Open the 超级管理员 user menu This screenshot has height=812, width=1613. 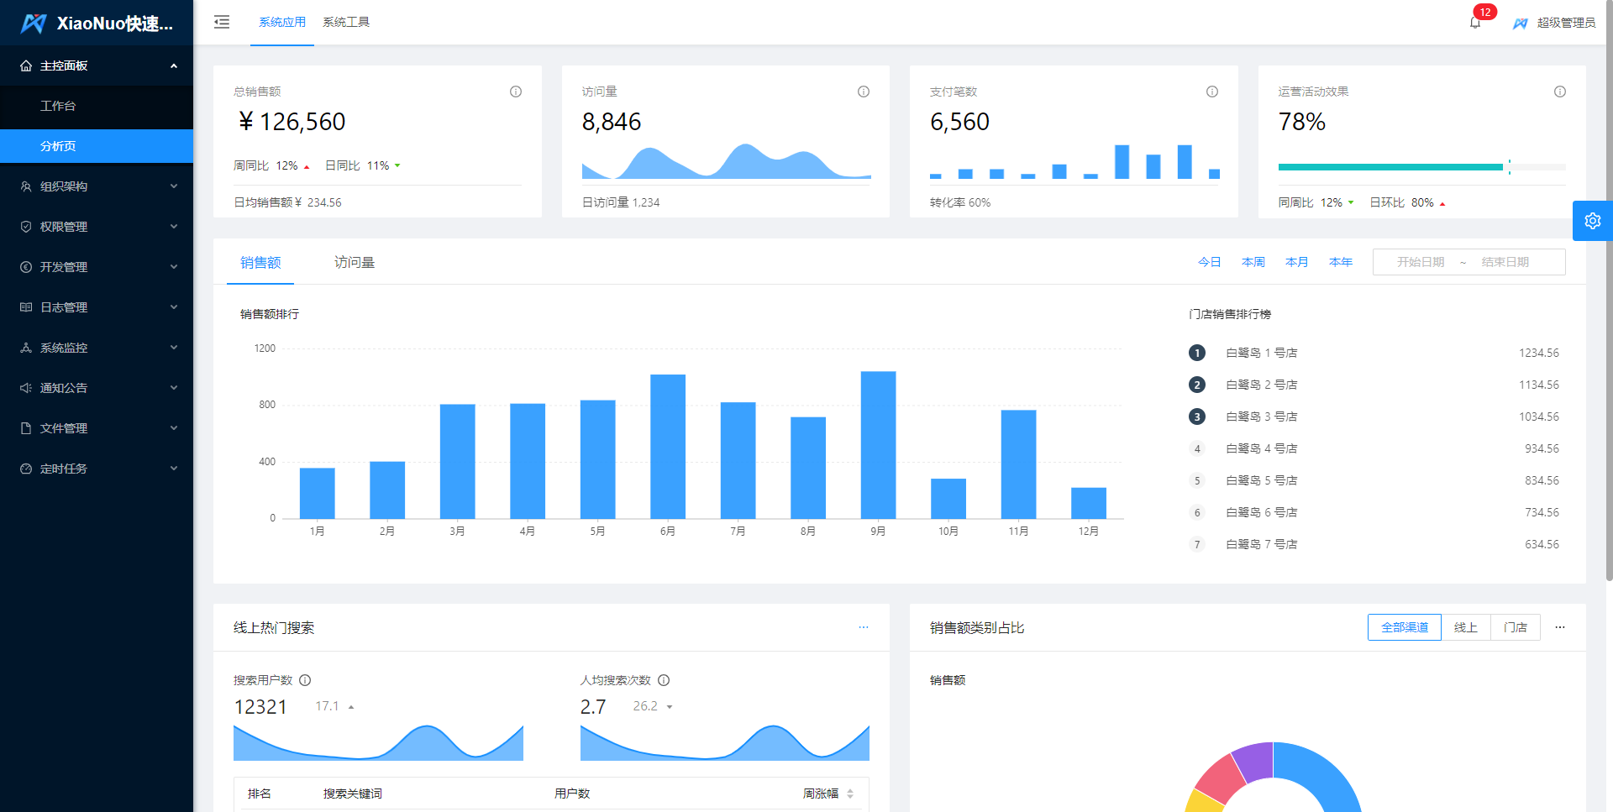click(x=1554, y=23)
